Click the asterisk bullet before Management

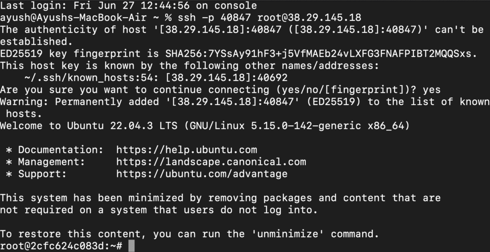point(9,163)
